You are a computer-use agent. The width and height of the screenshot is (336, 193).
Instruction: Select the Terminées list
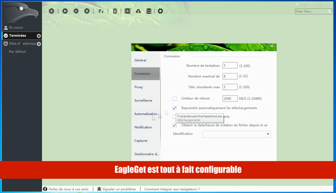click(22, 36)
